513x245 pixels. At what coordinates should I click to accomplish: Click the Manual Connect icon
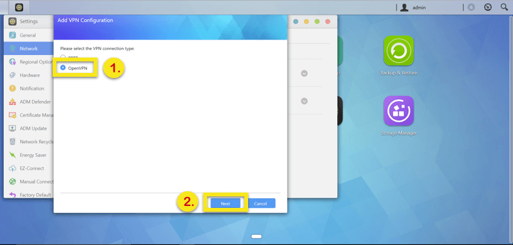[12, 182]
